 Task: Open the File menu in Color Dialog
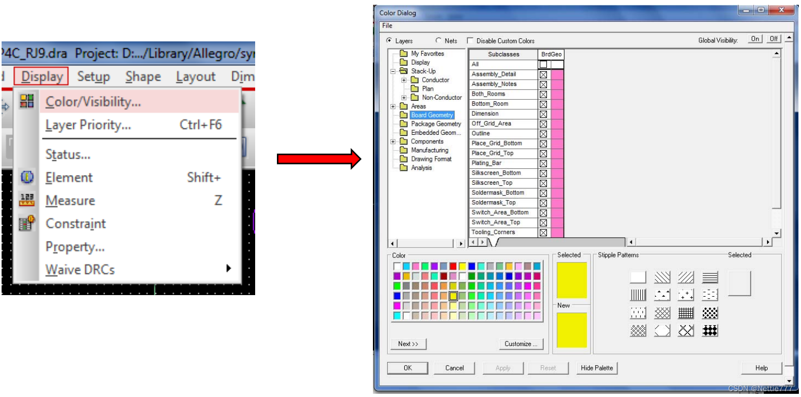[x=387, y=25]
